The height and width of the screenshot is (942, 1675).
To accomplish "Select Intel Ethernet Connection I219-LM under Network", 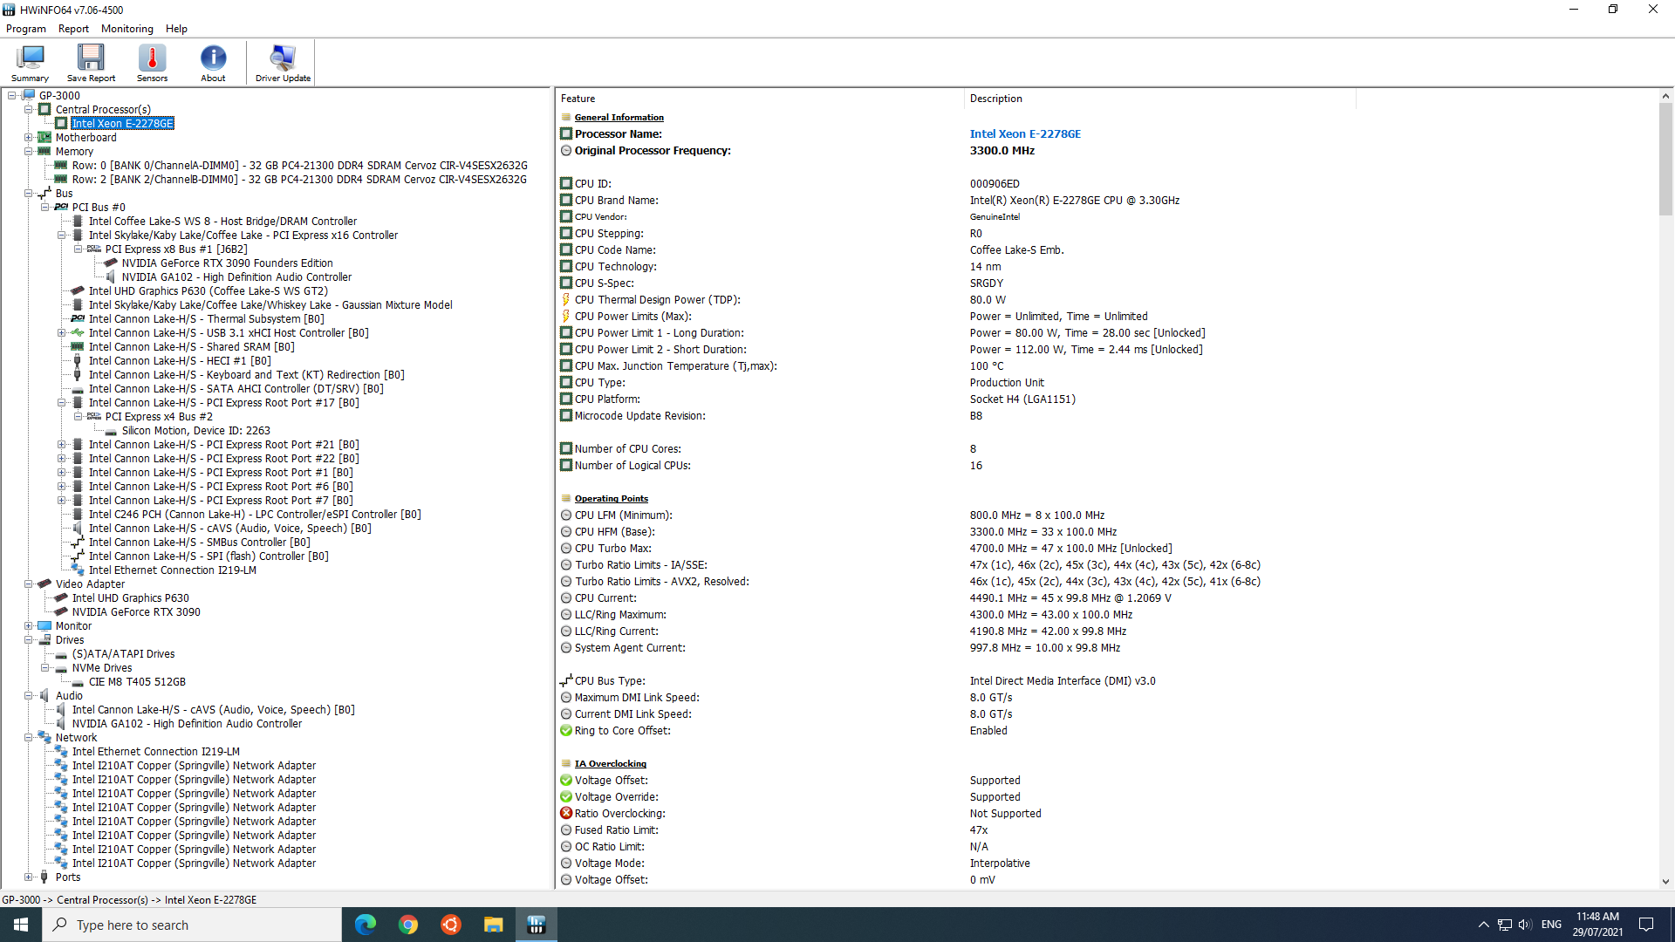I will click(x=155, y=751).
